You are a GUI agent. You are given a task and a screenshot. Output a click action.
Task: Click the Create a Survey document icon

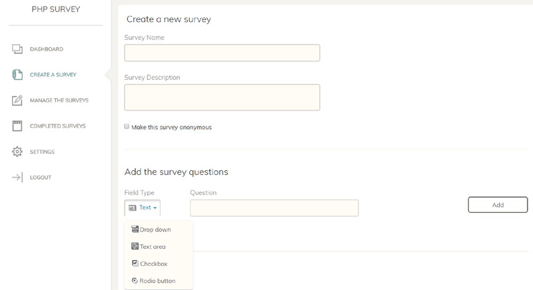point(18,74)
